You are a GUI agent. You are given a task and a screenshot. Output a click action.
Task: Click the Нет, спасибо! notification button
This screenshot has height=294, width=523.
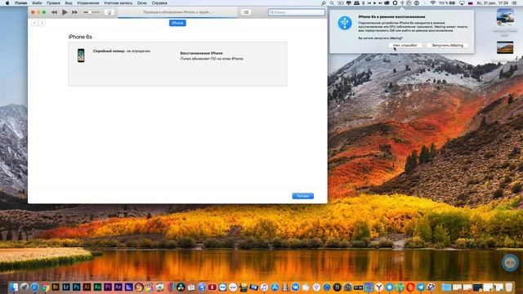coord(405,45)
